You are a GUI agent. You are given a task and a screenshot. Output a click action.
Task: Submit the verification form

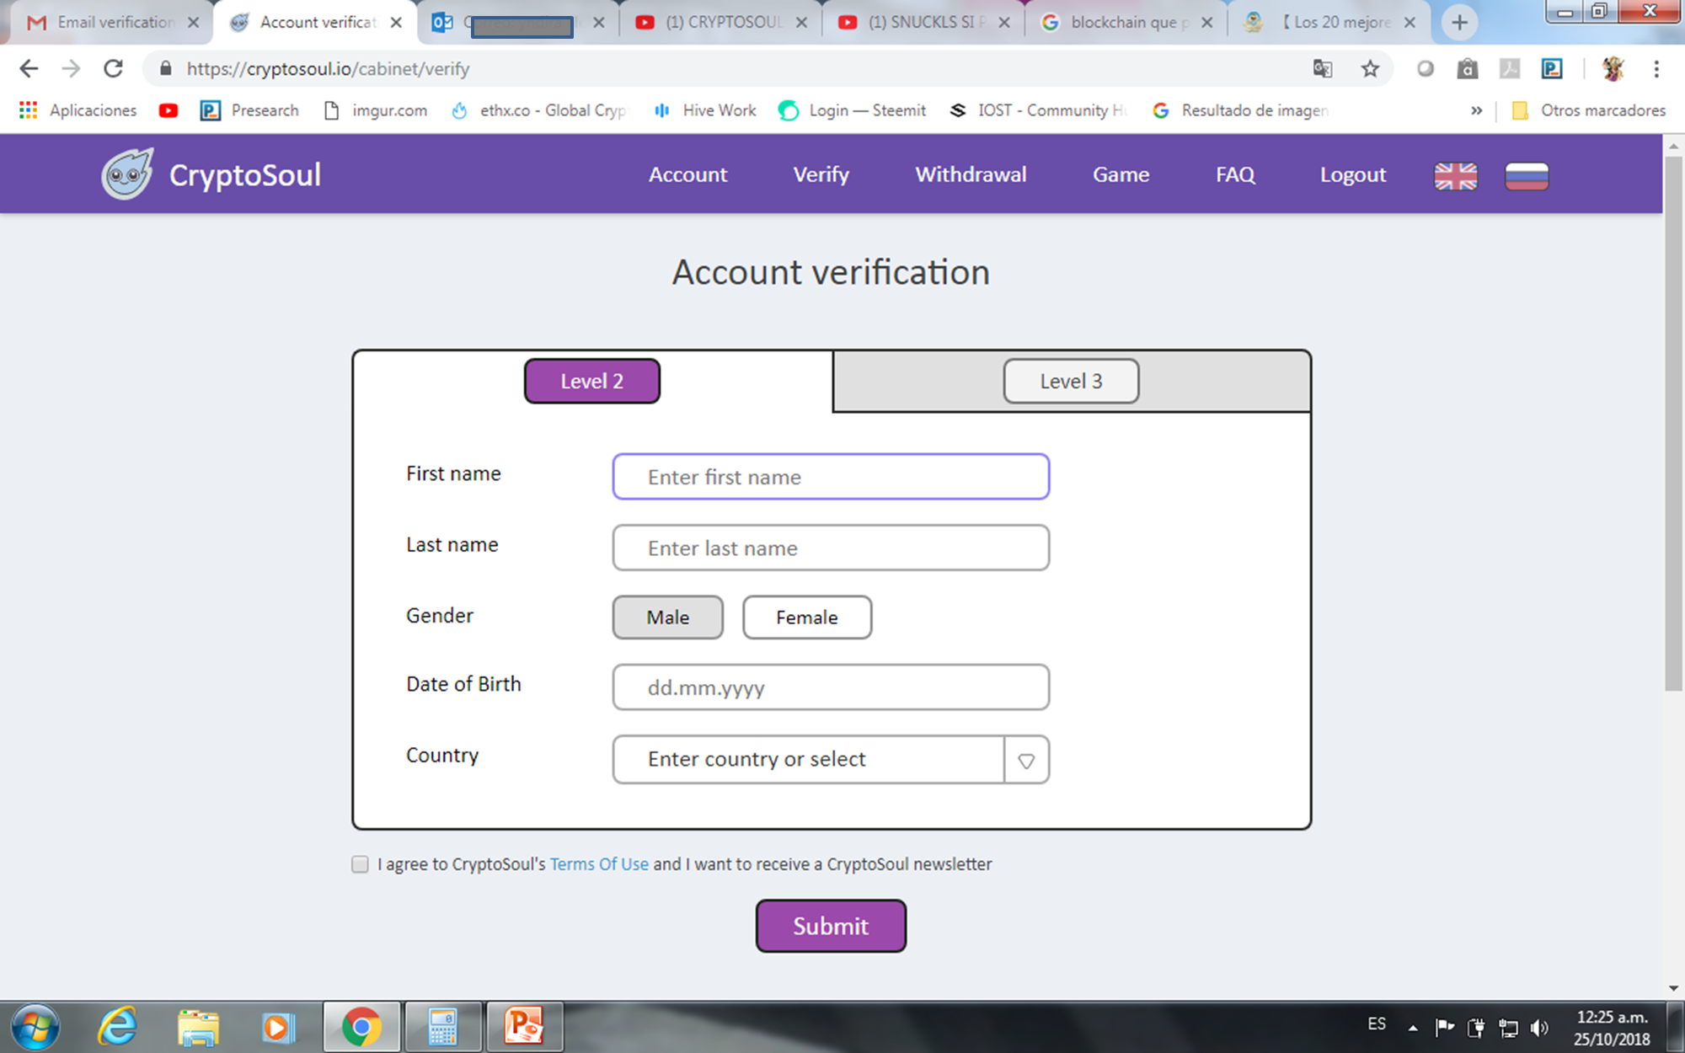pyautogui.click(x=831, y=926)
